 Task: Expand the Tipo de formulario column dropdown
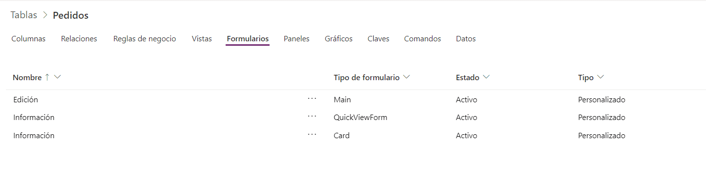[x=407, y=77]
